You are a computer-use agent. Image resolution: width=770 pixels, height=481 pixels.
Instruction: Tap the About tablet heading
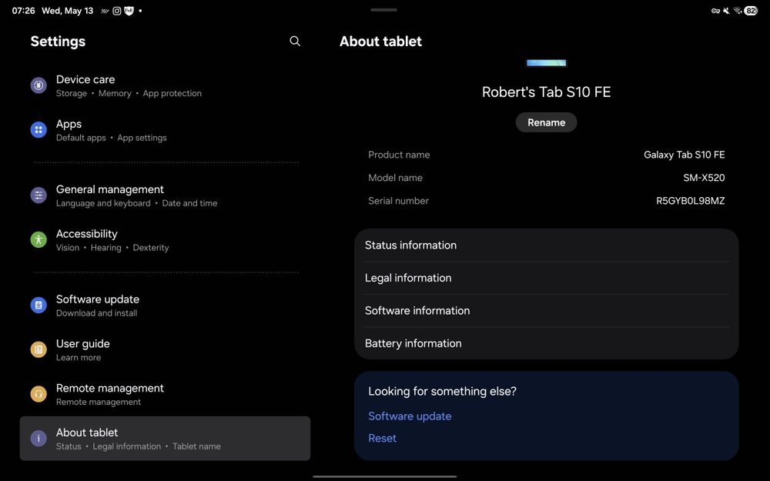click(380, 42)
